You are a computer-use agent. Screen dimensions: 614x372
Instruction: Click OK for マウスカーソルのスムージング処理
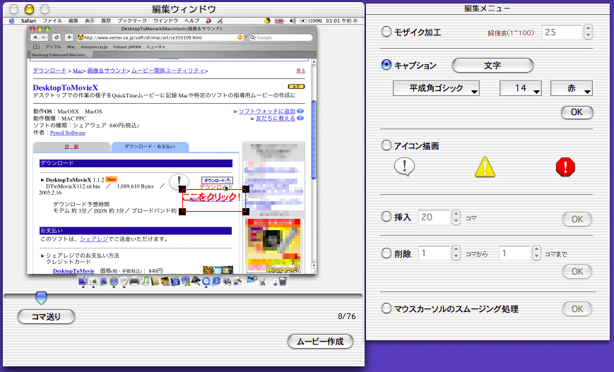tap(577, 309)
